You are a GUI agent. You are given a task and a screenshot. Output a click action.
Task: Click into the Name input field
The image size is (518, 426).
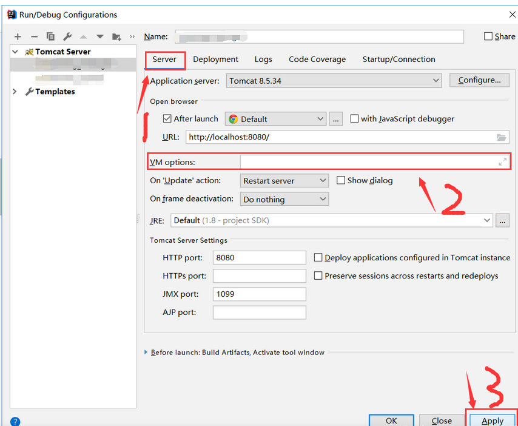(x=319, y=36)
